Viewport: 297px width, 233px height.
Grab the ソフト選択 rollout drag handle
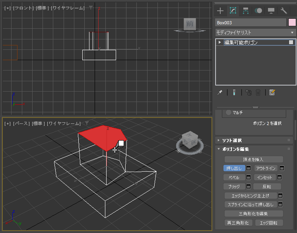point(289,140)
